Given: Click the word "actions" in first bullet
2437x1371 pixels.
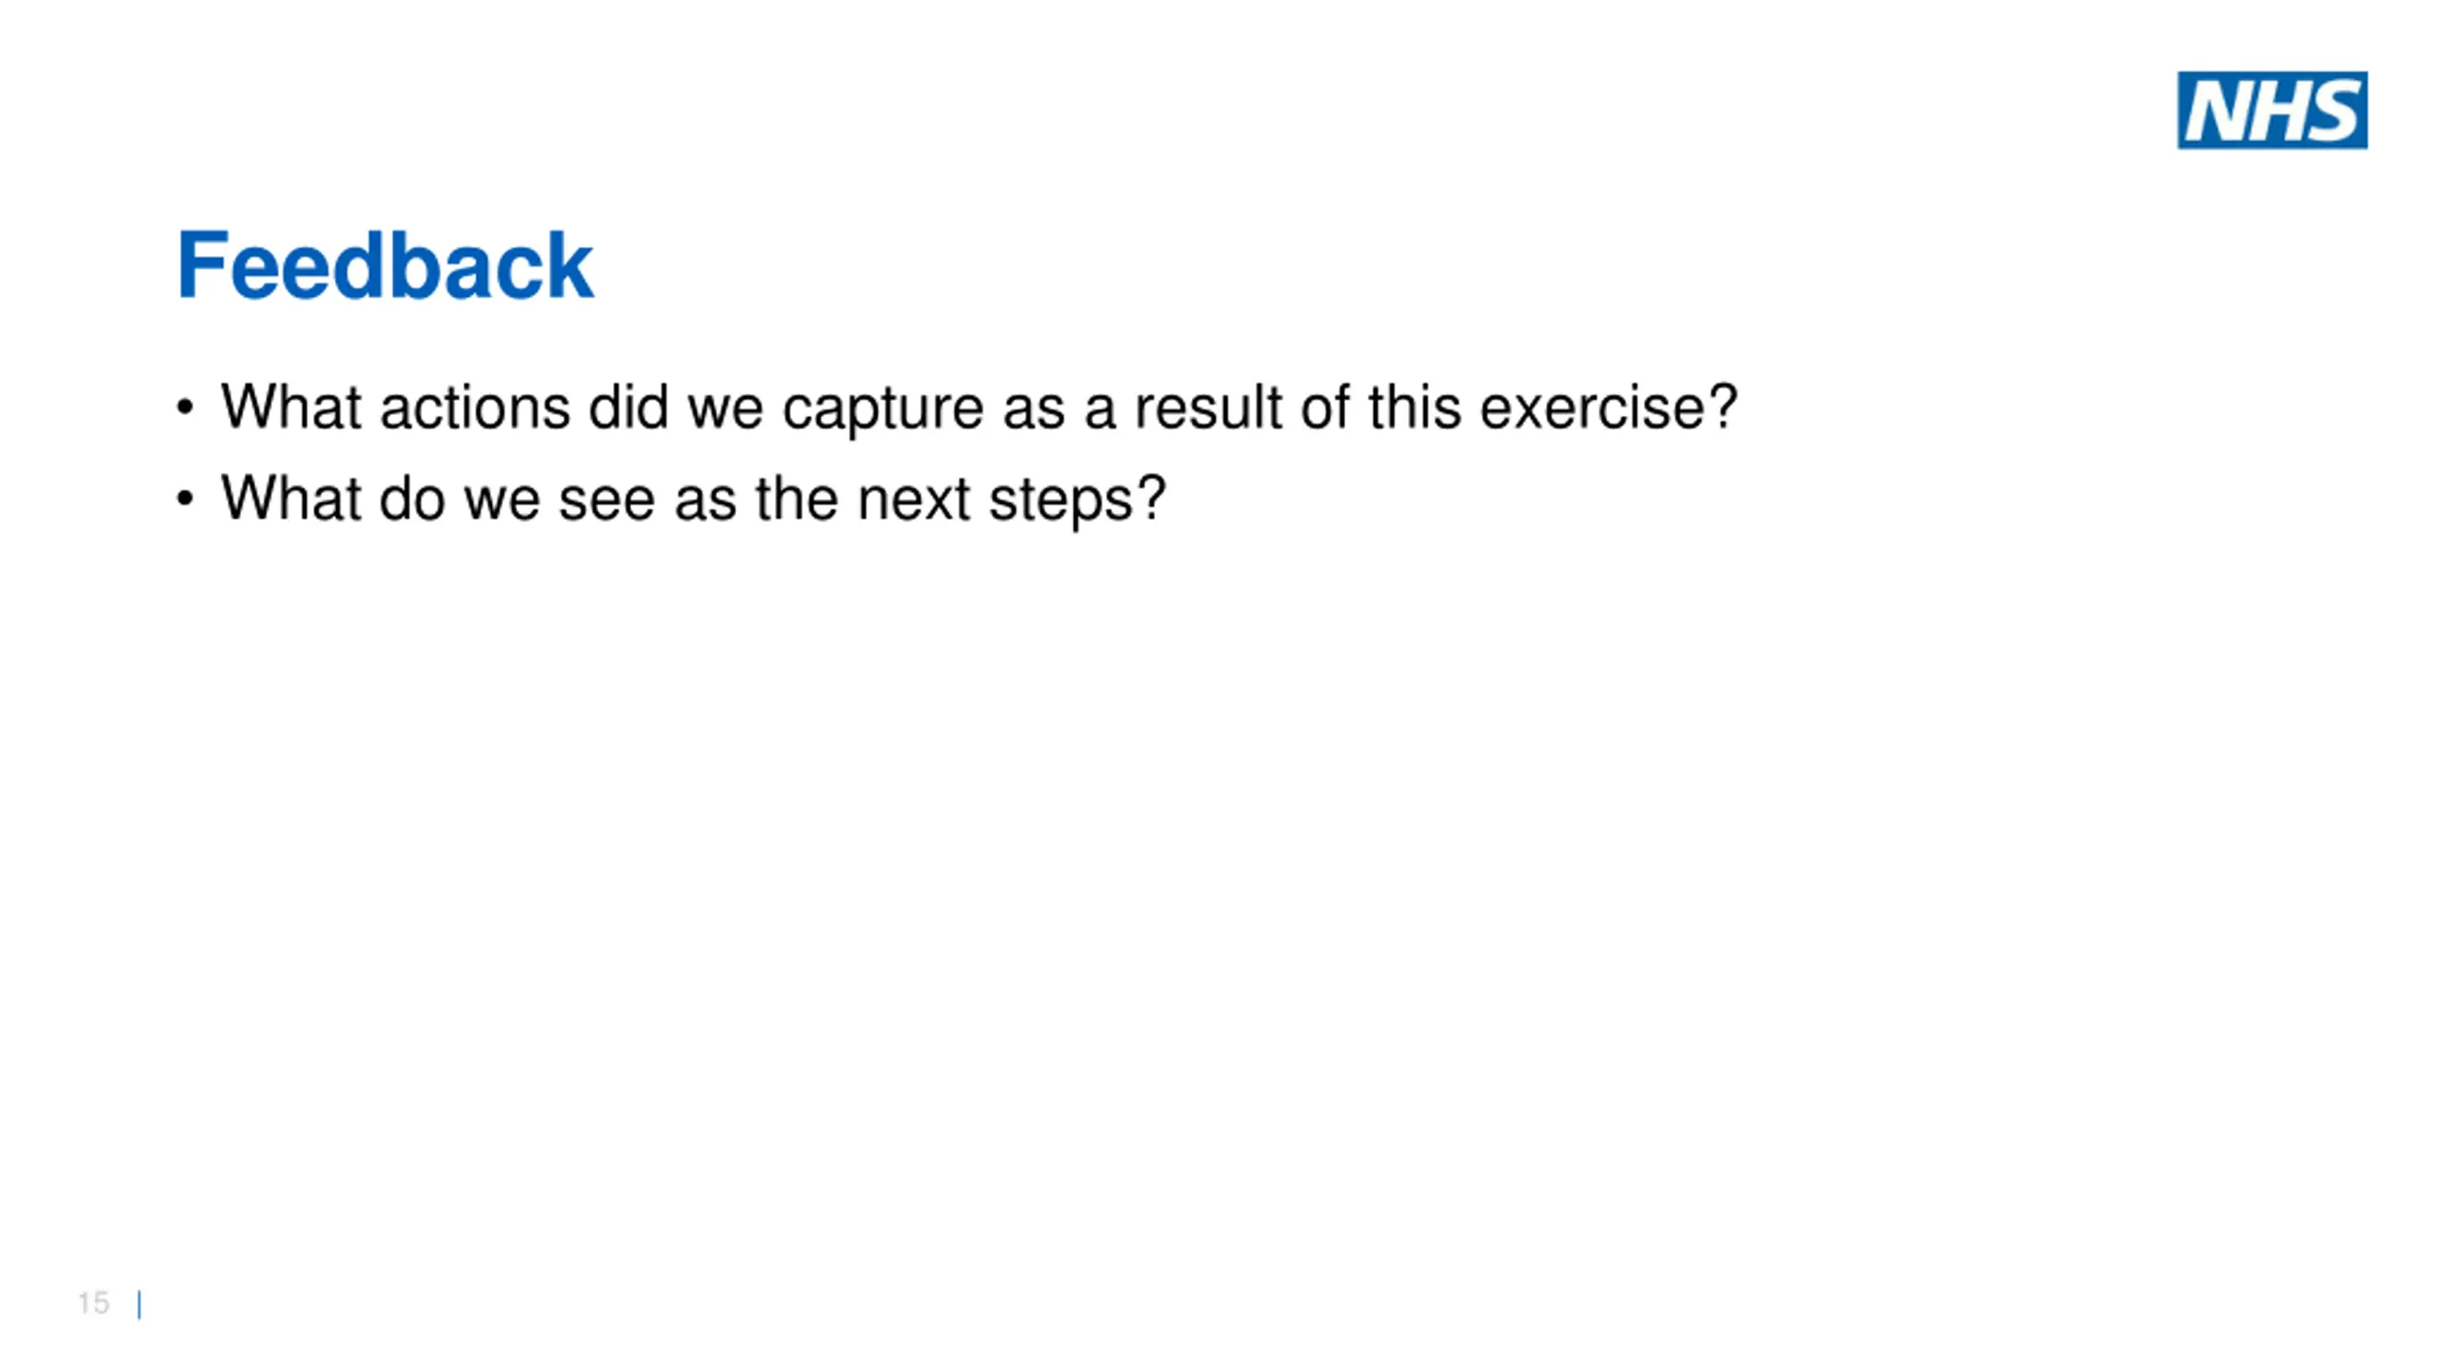Looking at the screenshot, I should pos(475,407).
